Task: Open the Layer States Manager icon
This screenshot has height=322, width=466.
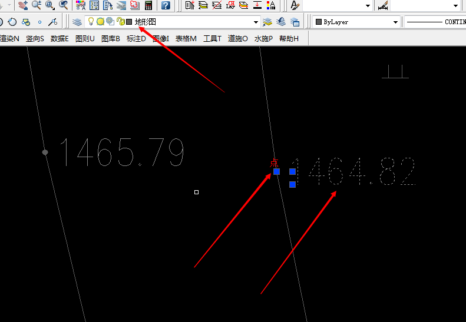Action: pyautogui.click(x=295, y=22)
